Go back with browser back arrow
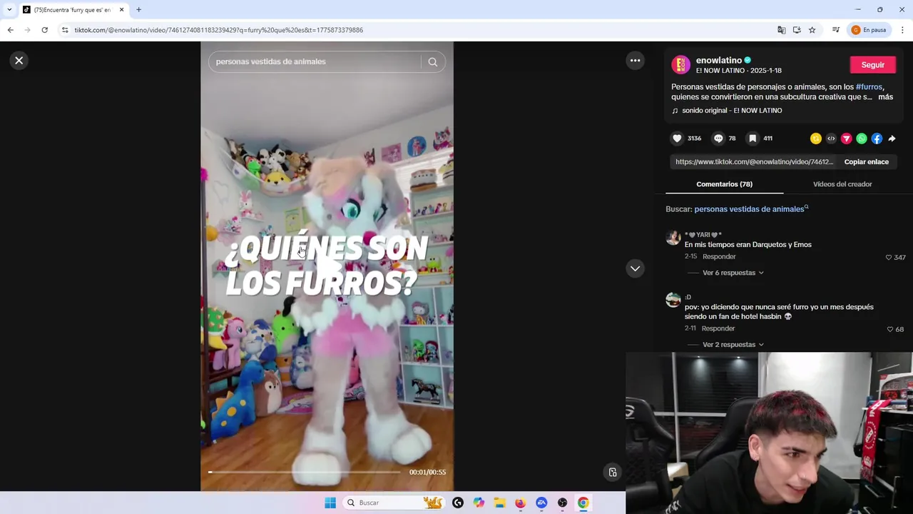This screenshot has width=913, height=514. (10, 30)
